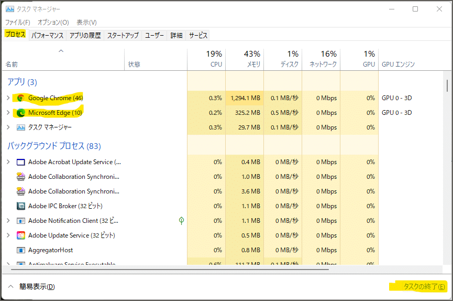Click Chrome's 1,294.1 MB memory value
Image resolution: width=453 pixels, height=301 pixels.
245,98
